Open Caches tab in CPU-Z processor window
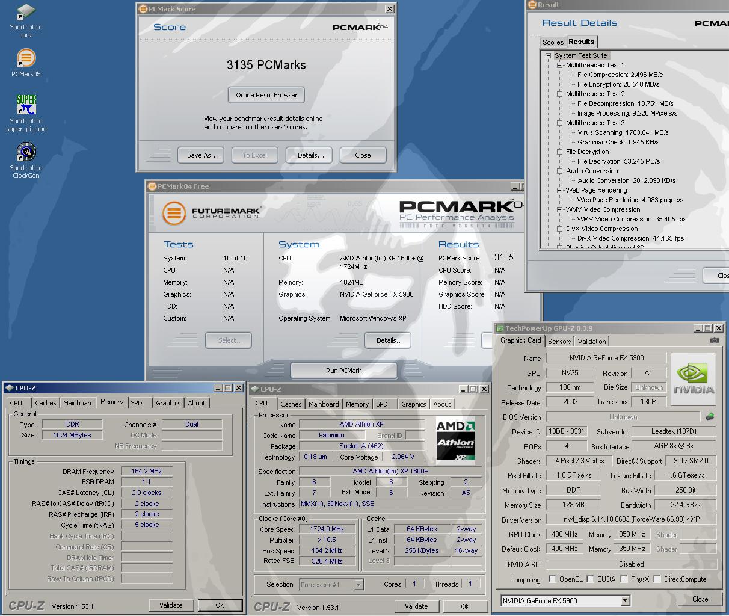The height and width of the screenshot is (616, 729). pos(291,404)
